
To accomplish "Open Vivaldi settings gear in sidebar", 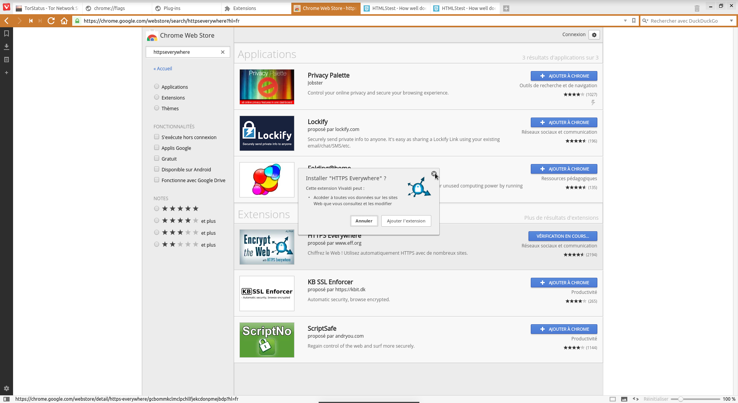I will click(7, 388).
